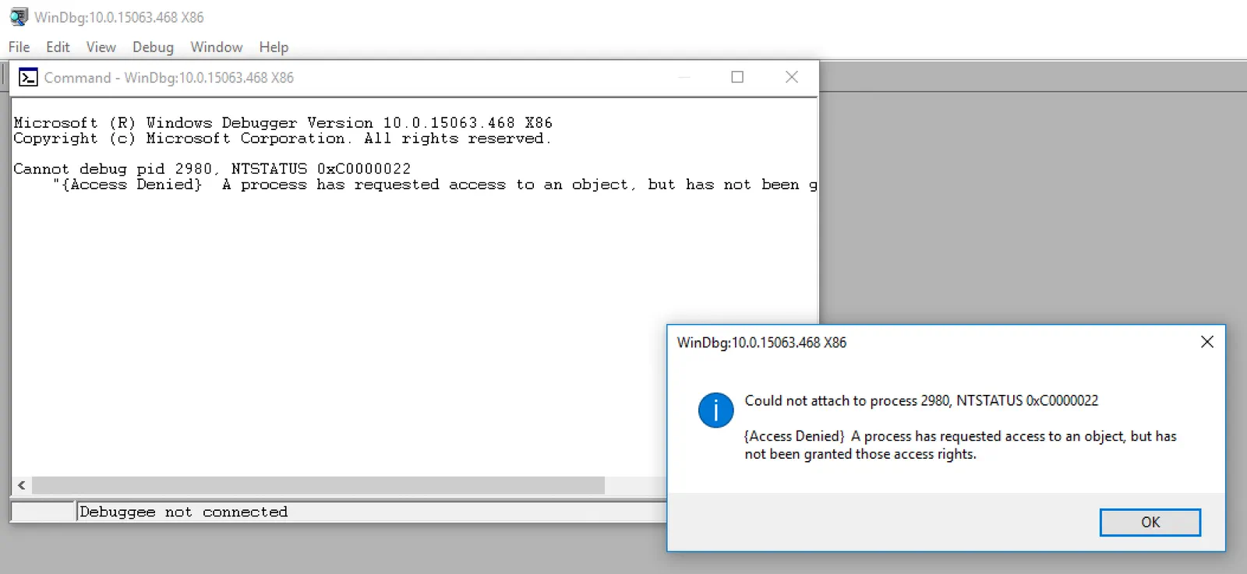Open the File menu
This screenshot has width=1247, height=574.
tap(19, 47)
